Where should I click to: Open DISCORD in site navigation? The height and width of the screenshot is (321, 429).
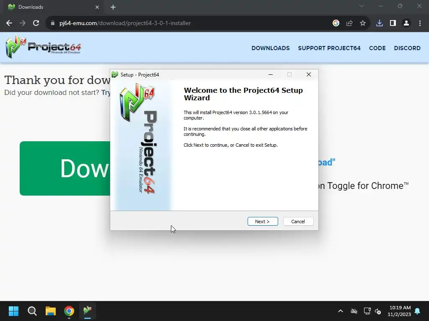(x=407, y=48)
